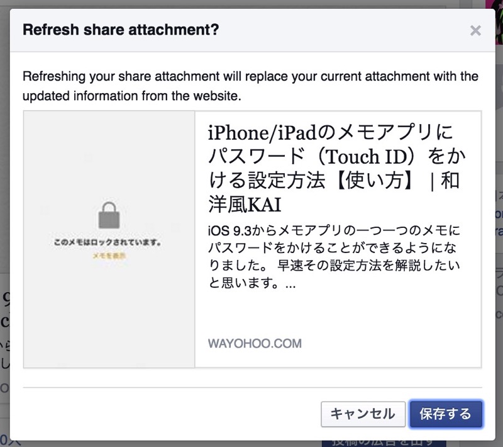Click the blank dialog footer left of キャンセル
The width and height of the screenshot is (503, 447).
pos(170,414)
